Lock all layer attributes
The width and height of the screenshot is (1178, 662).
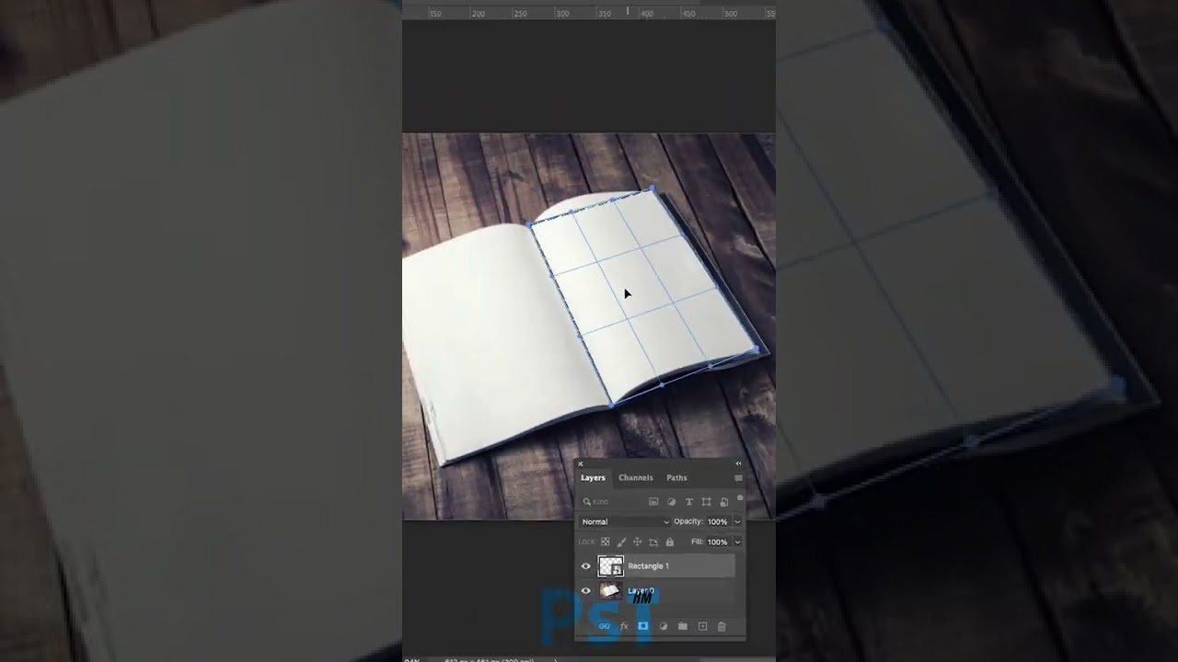pyautogui.click(x=669, y=542)
